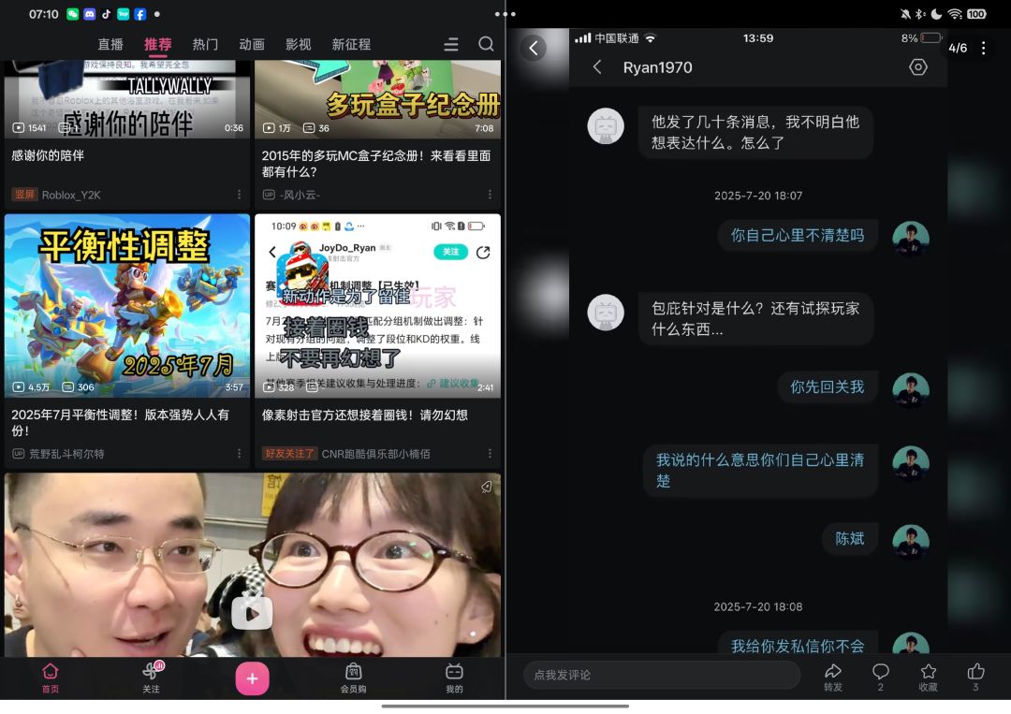1011x714 pixels.
Task: Tap the round back button in image viewer
Action: pyautogui.click(x=534, y=48)
